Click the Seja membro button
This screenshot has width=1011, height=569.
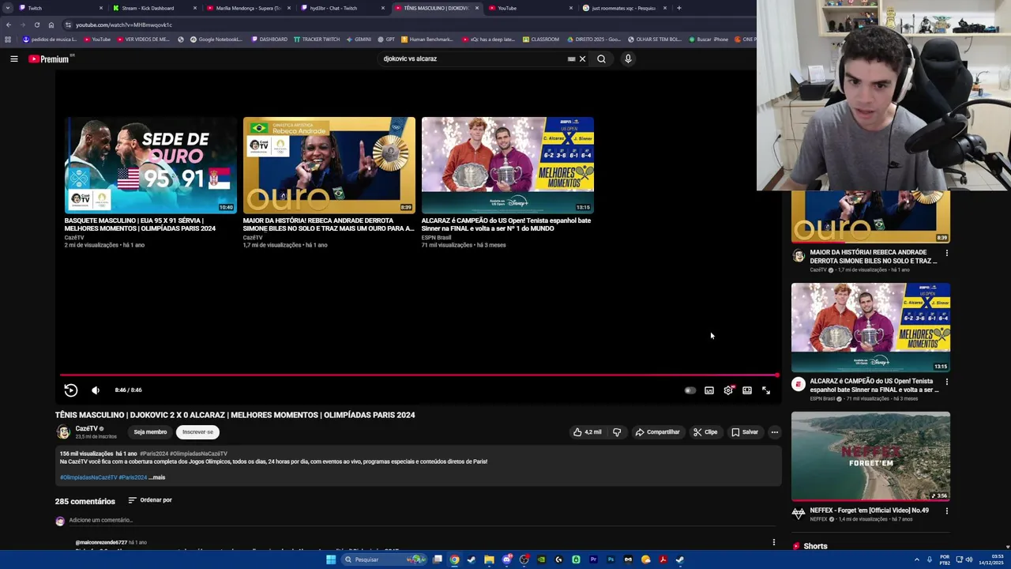point(150,432)
